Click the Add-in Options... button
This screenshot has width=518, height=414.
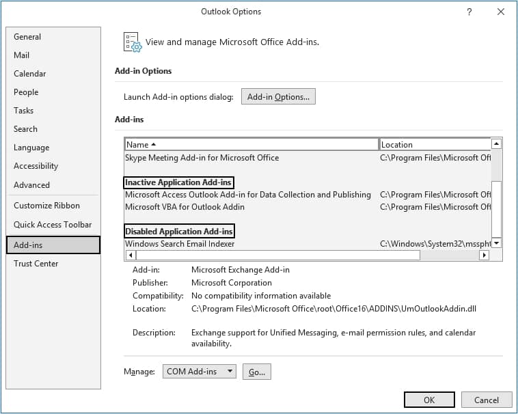tap(278, 97)
